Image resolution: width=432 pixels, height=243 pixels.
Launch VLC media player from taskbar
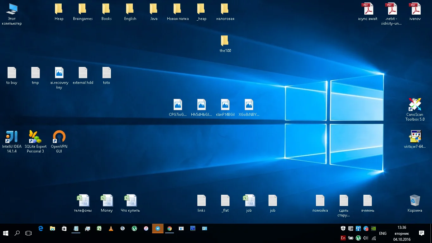(111, 228)
